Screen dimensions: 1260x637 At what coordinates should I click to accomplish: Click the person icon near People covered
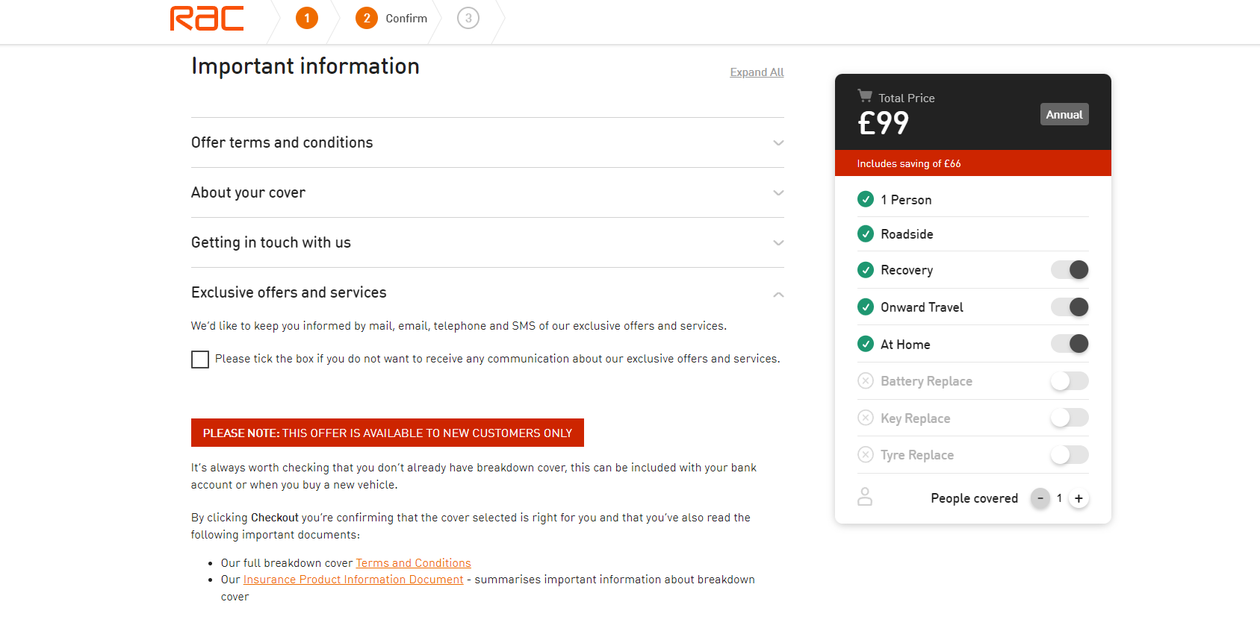click(x=865, y=497)
